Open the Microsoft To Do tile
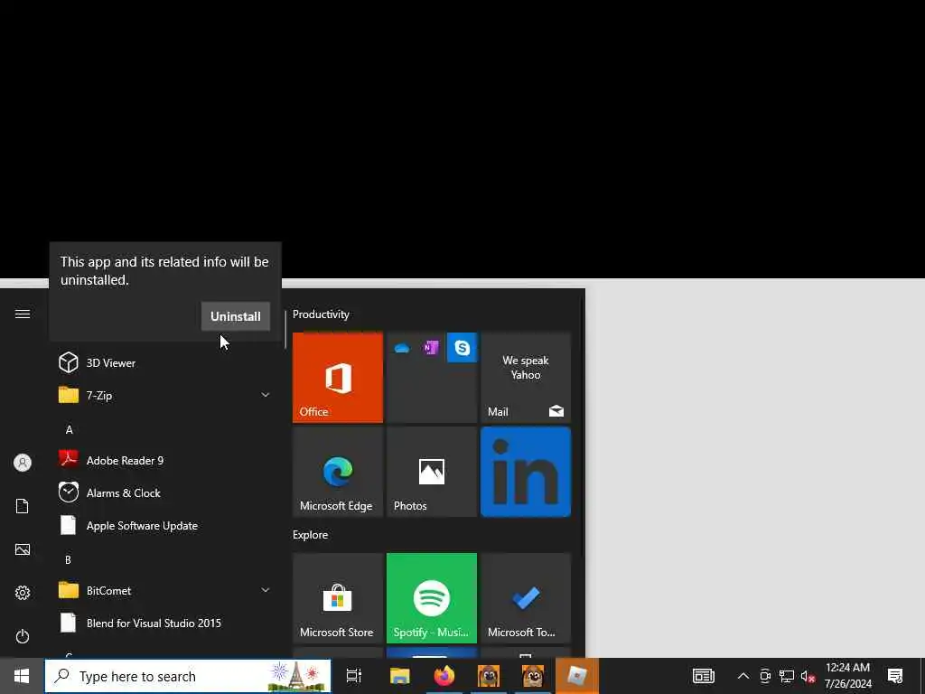 [x=526, y=598]
